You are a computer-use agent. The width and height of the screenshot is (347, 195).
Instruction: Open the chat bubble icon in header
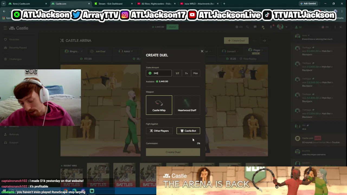click(x=255, y=27)
